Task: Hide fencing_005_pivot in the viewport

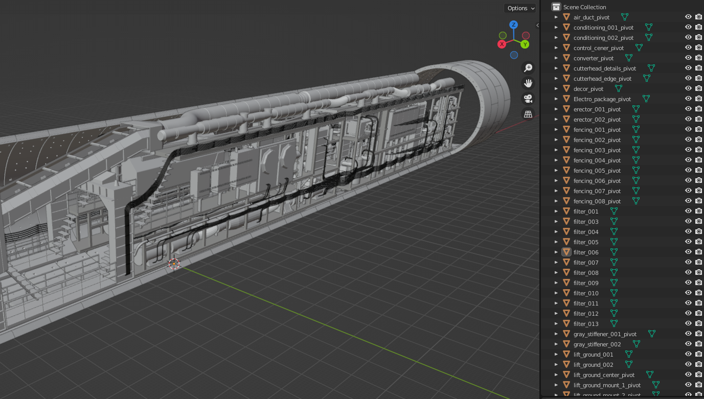Action: pyautogui.click(x=688, y=170)
